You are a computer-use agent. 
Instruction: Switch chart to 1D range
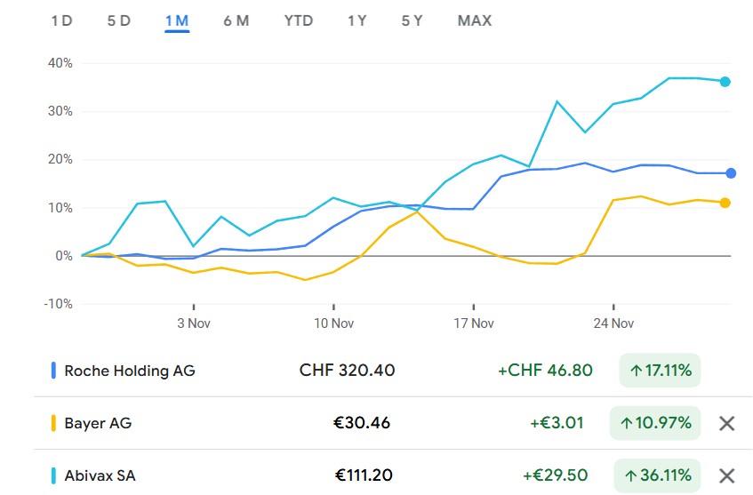coord(61,20)
